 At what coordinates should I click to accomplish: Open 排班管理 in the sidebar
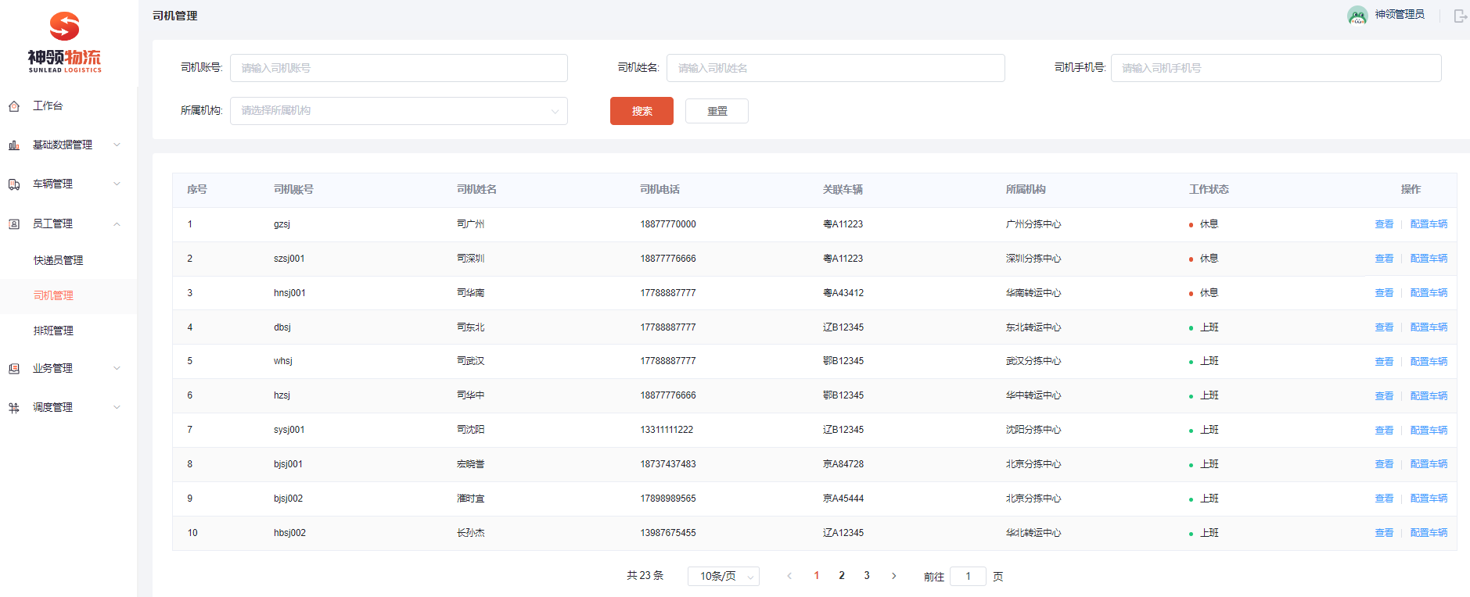53,331
